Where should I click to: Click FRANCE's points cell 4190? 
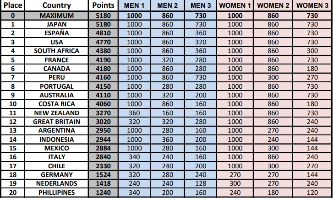pos(103,60)
